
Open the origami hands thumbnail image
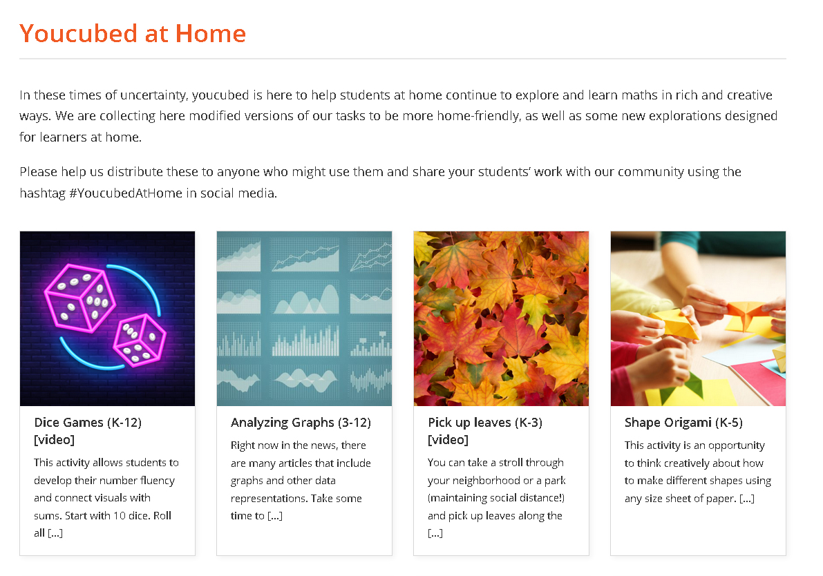tap(698, 318)
